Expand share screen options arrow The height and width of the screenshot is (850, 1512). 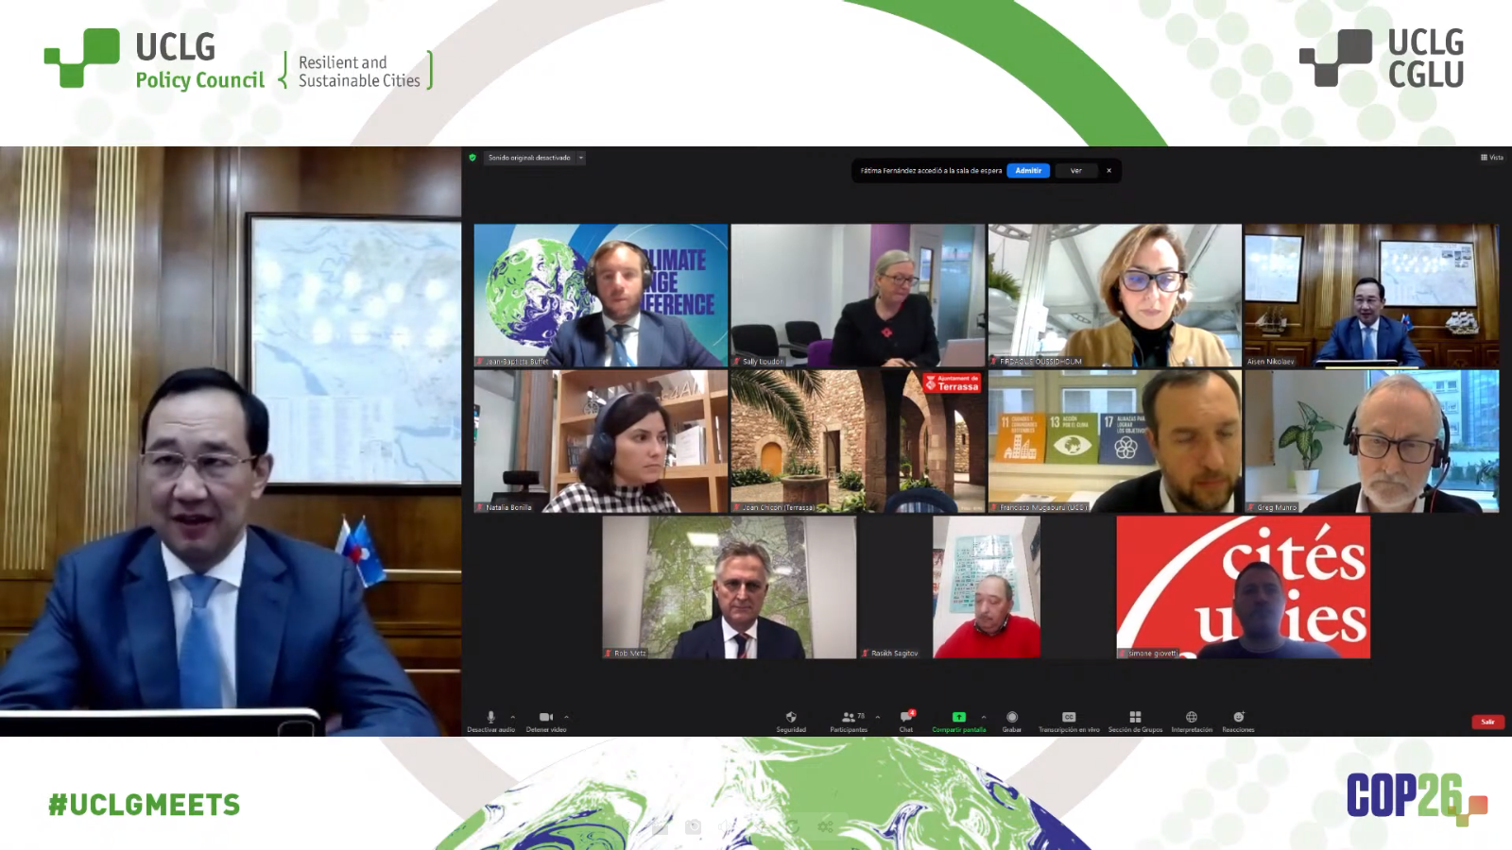point(984,717)
